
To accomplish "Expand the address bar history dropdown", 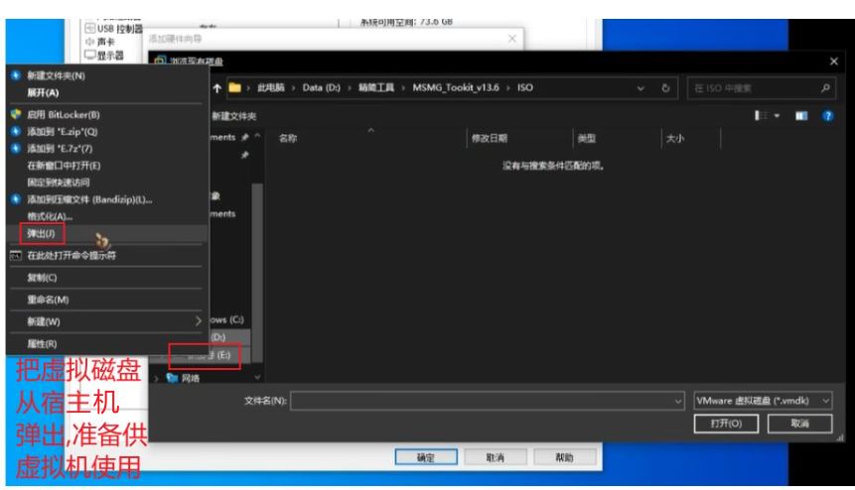I will coord(641,88).
